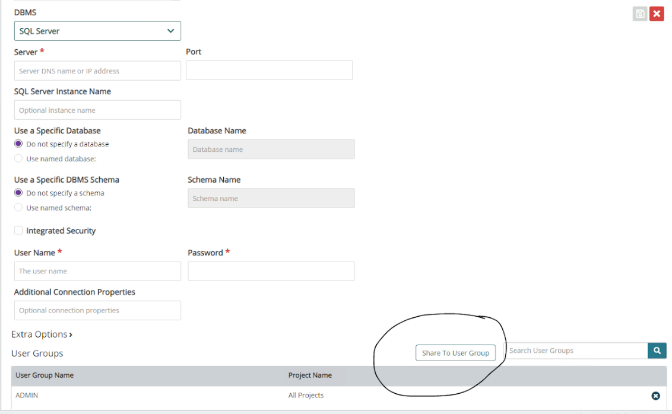Viewport: 672px width, 414px height.
Task: Select the ADMIN user group row
Action: coord(178,396)
